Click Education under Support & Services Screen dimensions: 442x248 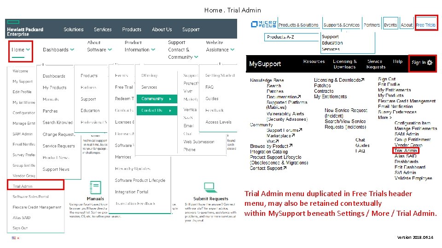click(x=332, y=43)
